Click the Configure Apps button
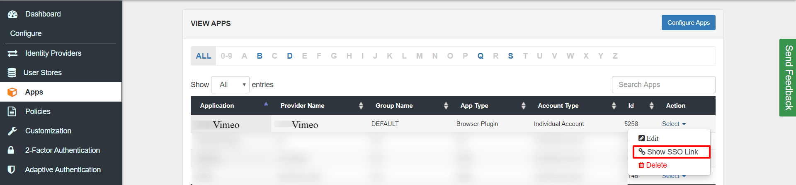 point(689,23)
